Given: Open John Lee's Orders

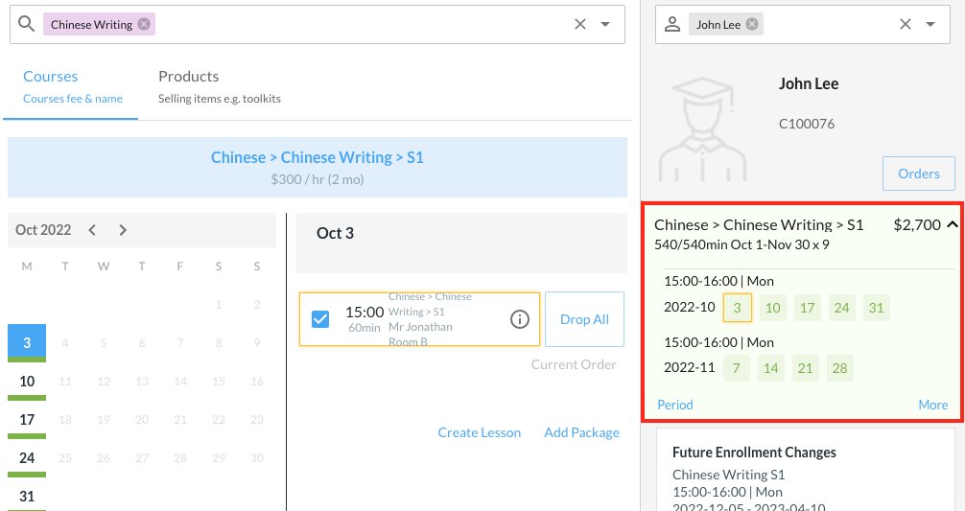Looking at the screenshot, I should [x=918, y=174].
